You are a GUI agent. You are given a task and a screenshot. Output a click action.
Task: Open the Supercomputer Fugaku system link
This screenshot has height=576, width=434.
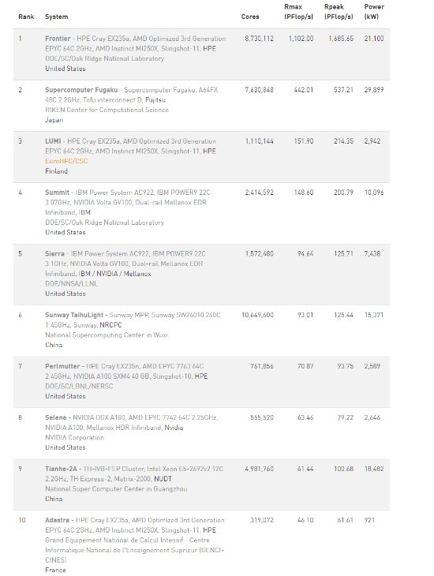coord(81,90)
